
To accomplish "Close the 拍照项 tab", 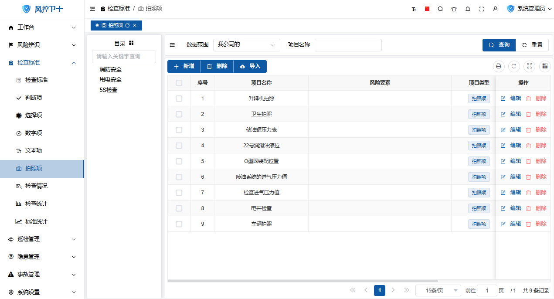I will (135, 26).
